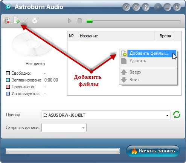
Task: Click the add files toolbar icon
Action: pyautogui.click(x=16, y=20)
